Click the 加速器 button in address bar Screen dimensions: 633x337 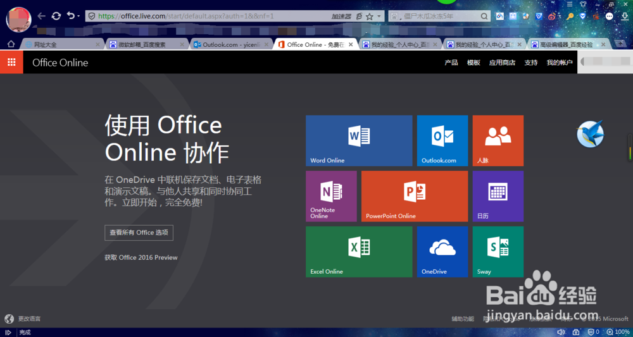coord(341,16)
